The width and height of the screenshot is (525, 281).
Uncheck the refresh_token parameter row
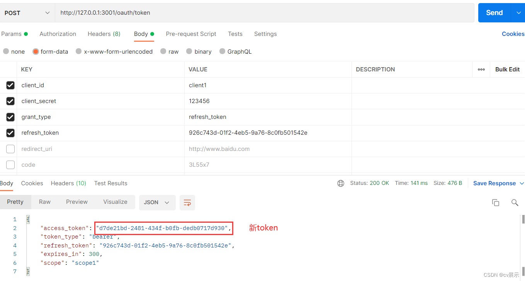(10, 133)
